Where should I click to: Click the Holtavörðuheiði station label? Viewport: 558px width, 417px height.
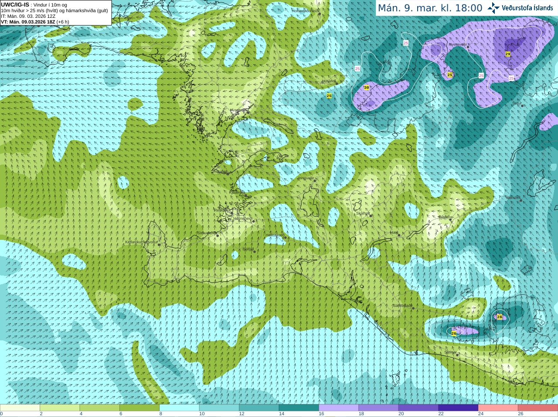coord(305,10)
